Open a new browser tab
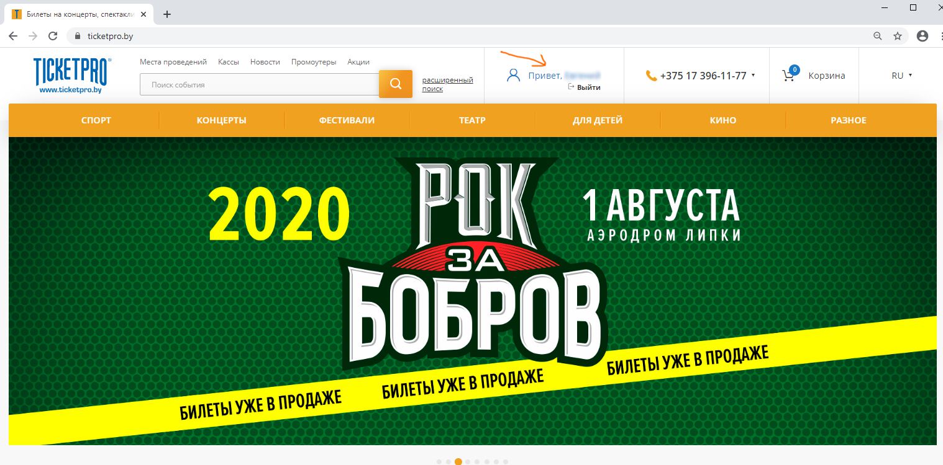Viewport: 943px width, 465px height. click(x=166, y=14)
